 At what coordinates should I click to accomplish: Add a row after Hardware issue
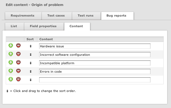11,45
